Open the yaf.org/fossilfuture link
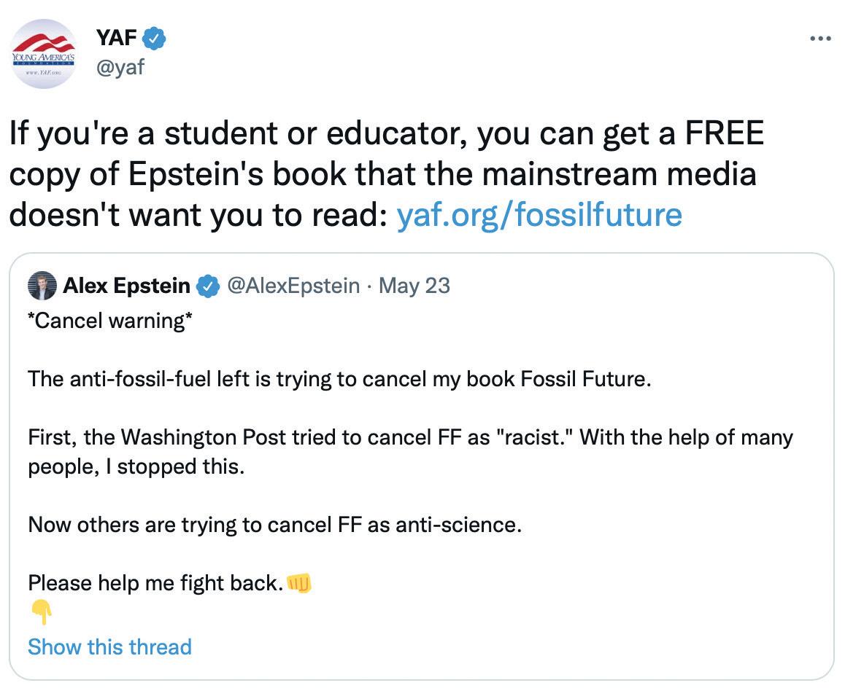Image resolution: width=845 pixels, height=688 pixels. point(539,215)
